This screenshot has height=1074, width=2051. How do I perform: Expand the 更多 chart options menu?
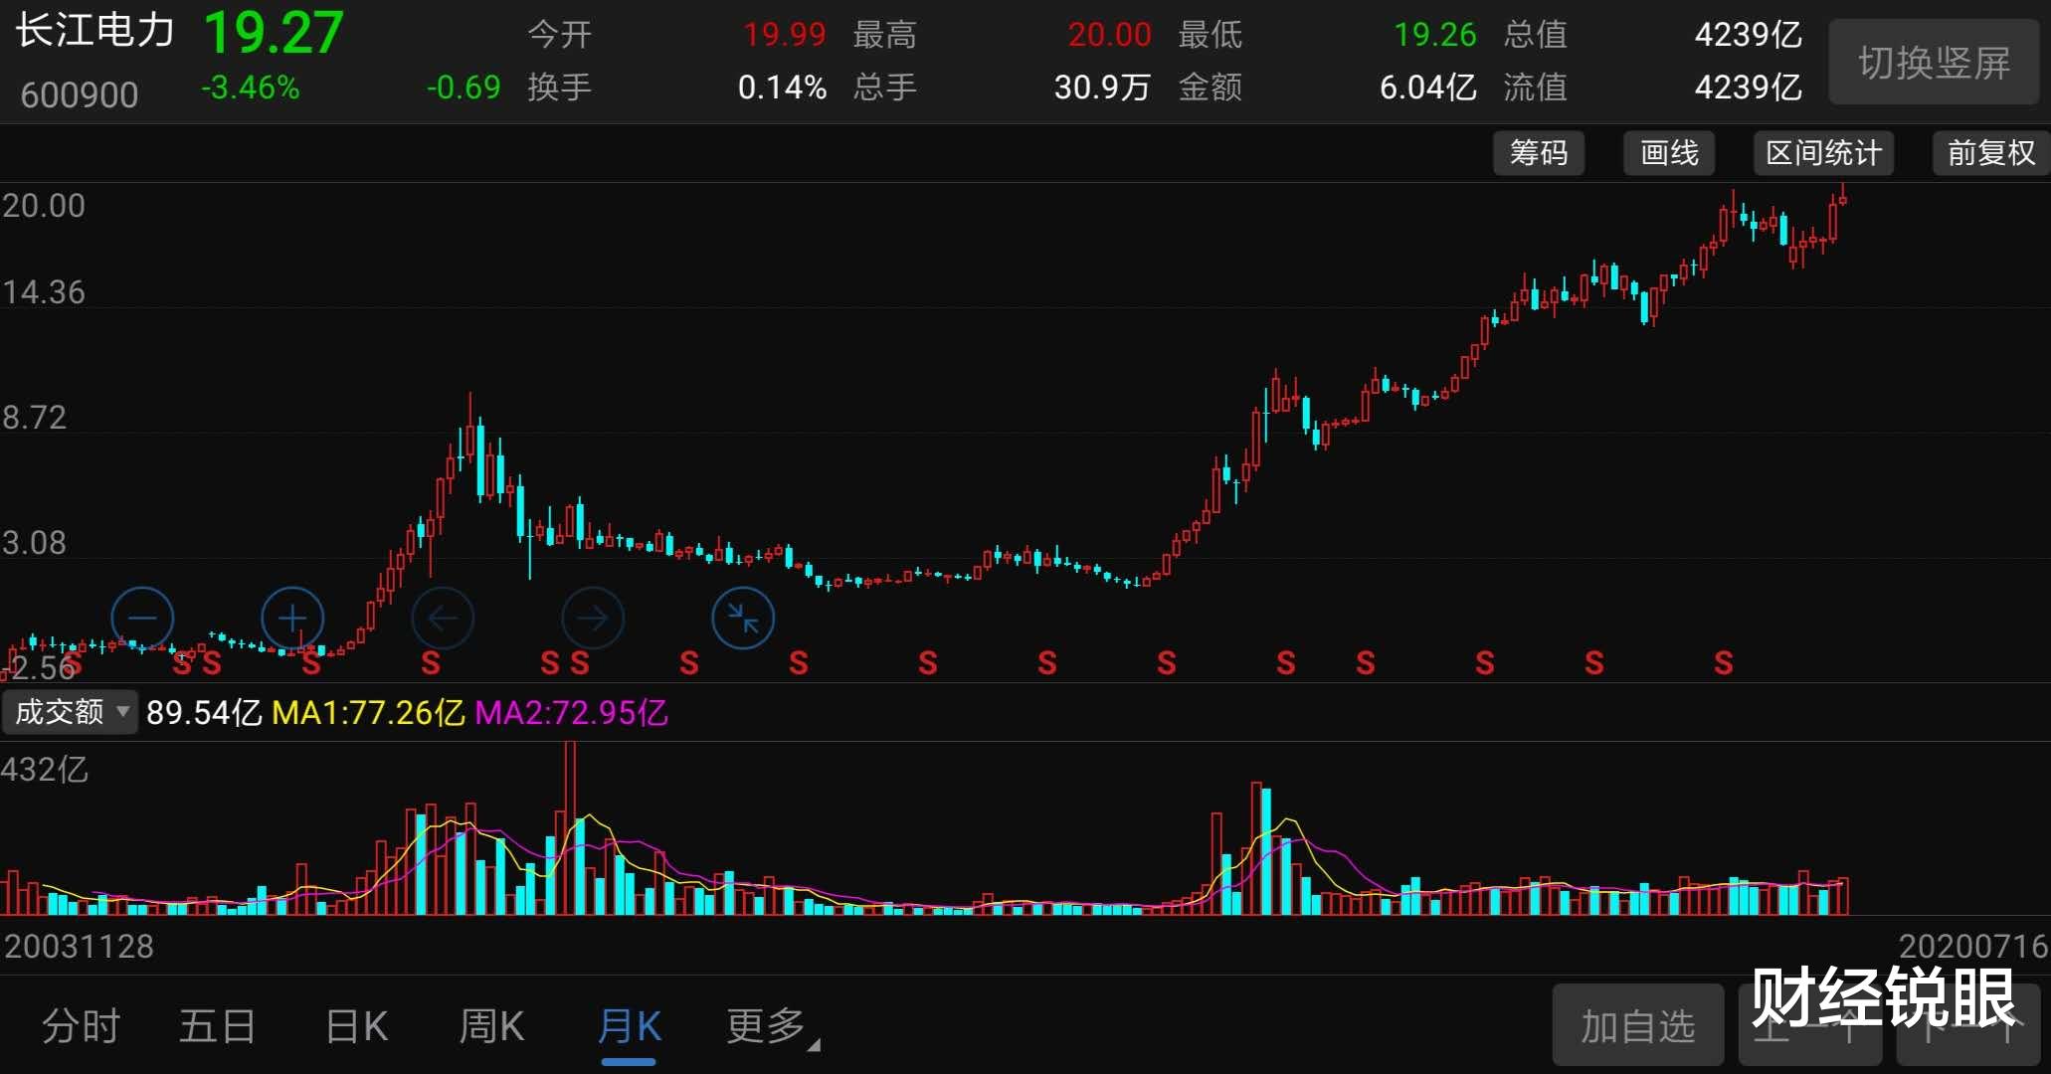tap(761, 1026)
